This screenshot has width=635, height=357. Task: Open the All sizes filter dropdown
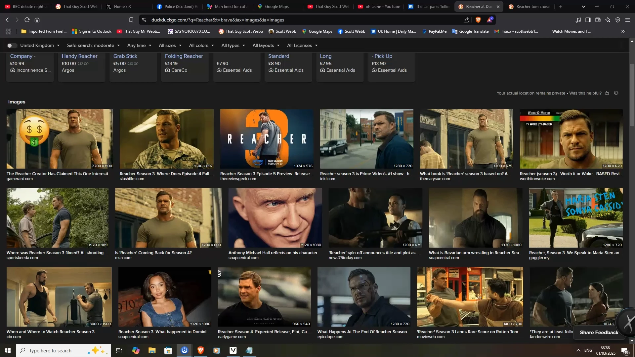[x=170, y=46]
